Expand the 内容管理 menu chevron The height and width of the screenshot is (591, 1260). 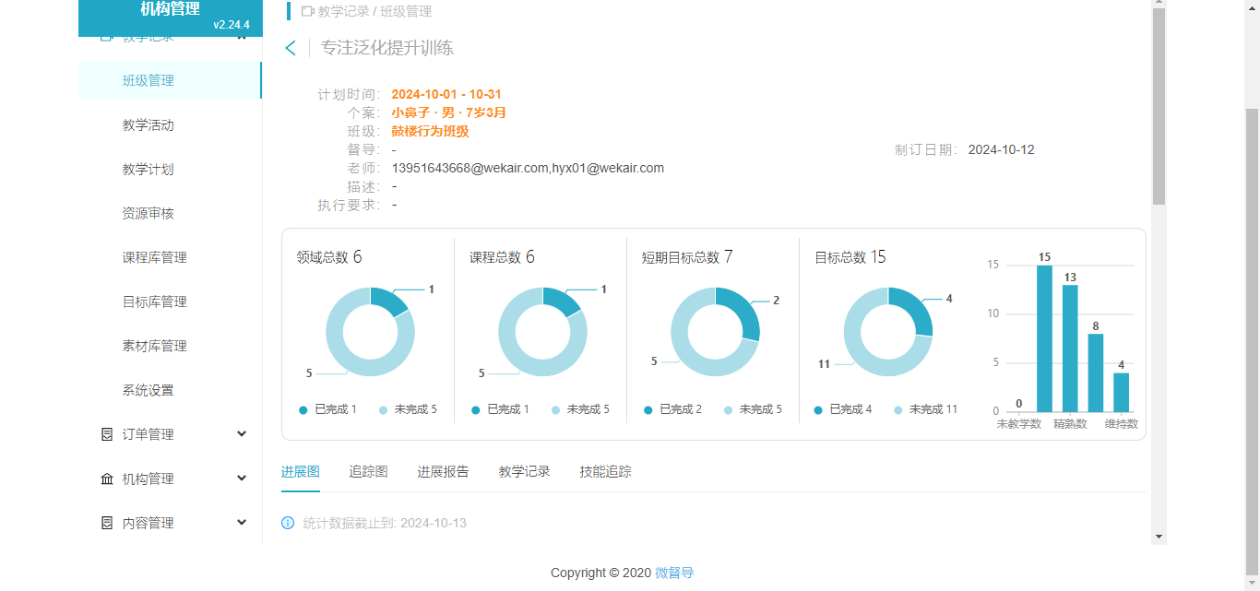click(x=242, y=523)
